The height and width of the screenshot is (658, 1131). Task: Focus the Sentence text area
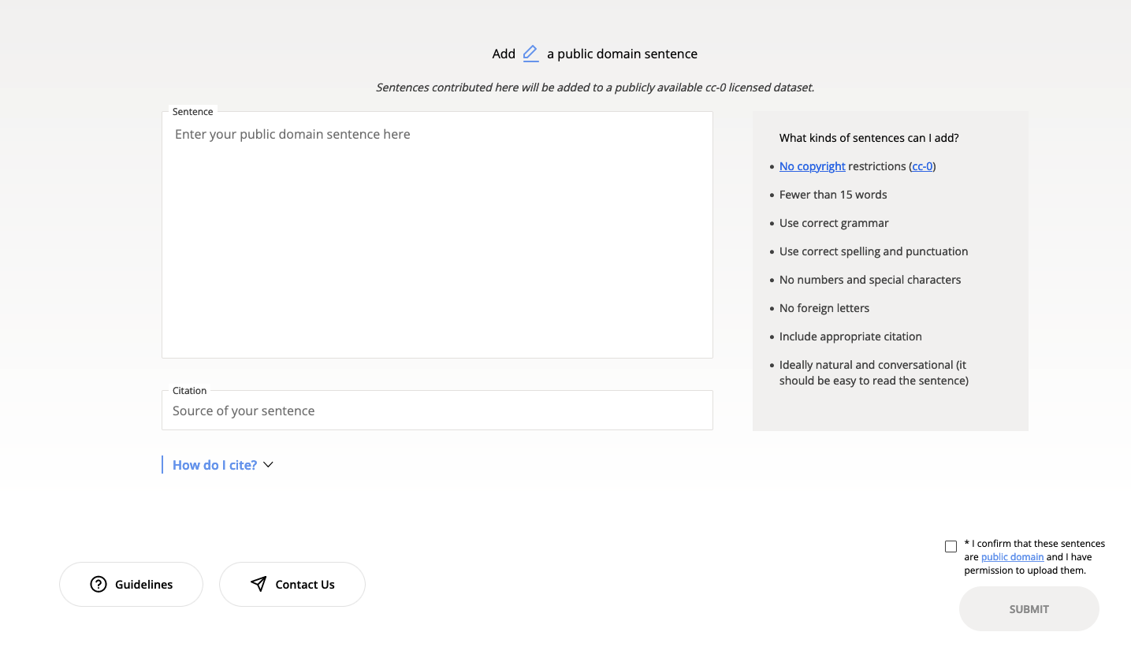437,235
